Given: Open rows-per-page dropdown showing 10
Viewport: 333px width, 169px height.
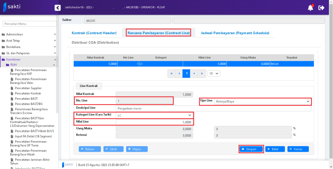Looking at the screenshot, I should 214,73.
